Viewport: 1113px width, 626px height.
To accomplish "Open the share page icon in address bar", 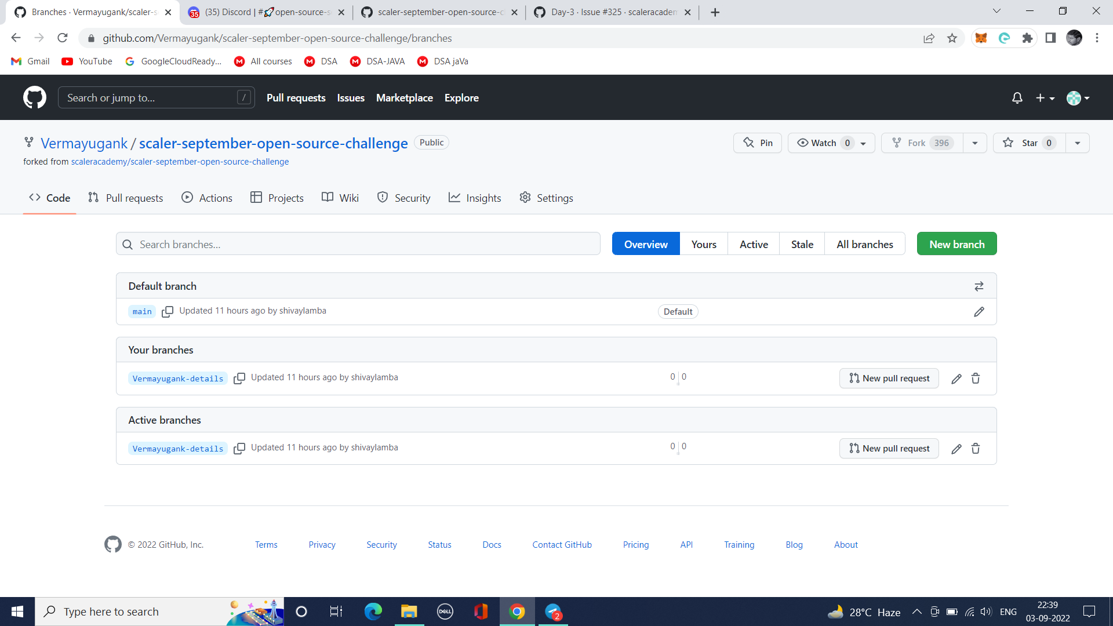I will coord(929,38).
